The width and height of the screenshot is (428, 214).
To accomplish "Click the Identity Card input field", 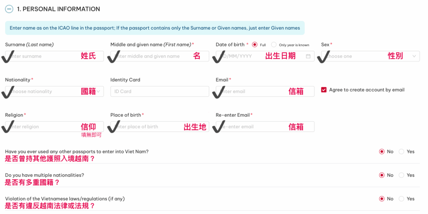I will pos(159,92).
